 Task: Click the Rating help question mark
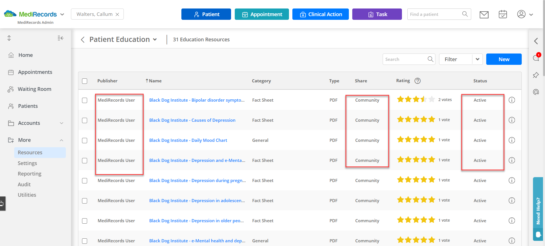coord(418,81)
